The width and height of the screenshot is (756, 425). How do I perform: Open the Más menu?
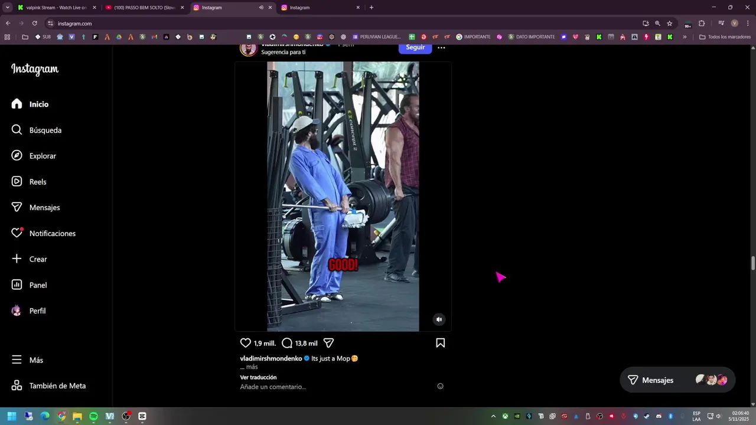27,360
